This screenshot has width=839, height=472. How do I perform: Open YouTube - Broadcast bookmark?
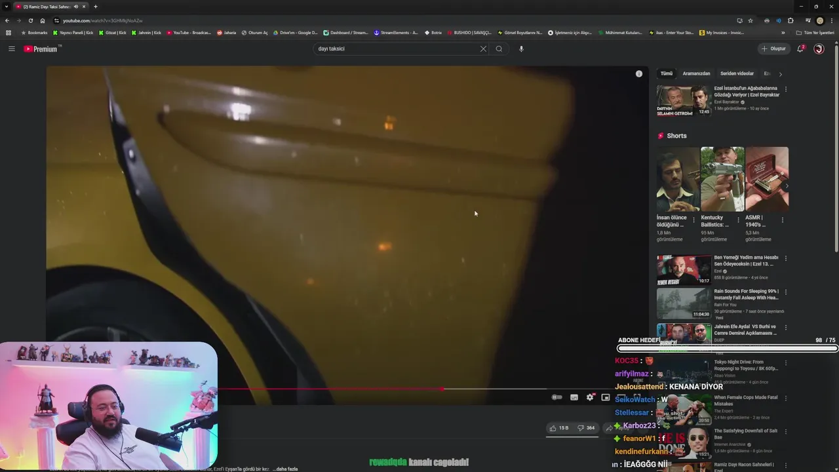coord(189,33)
